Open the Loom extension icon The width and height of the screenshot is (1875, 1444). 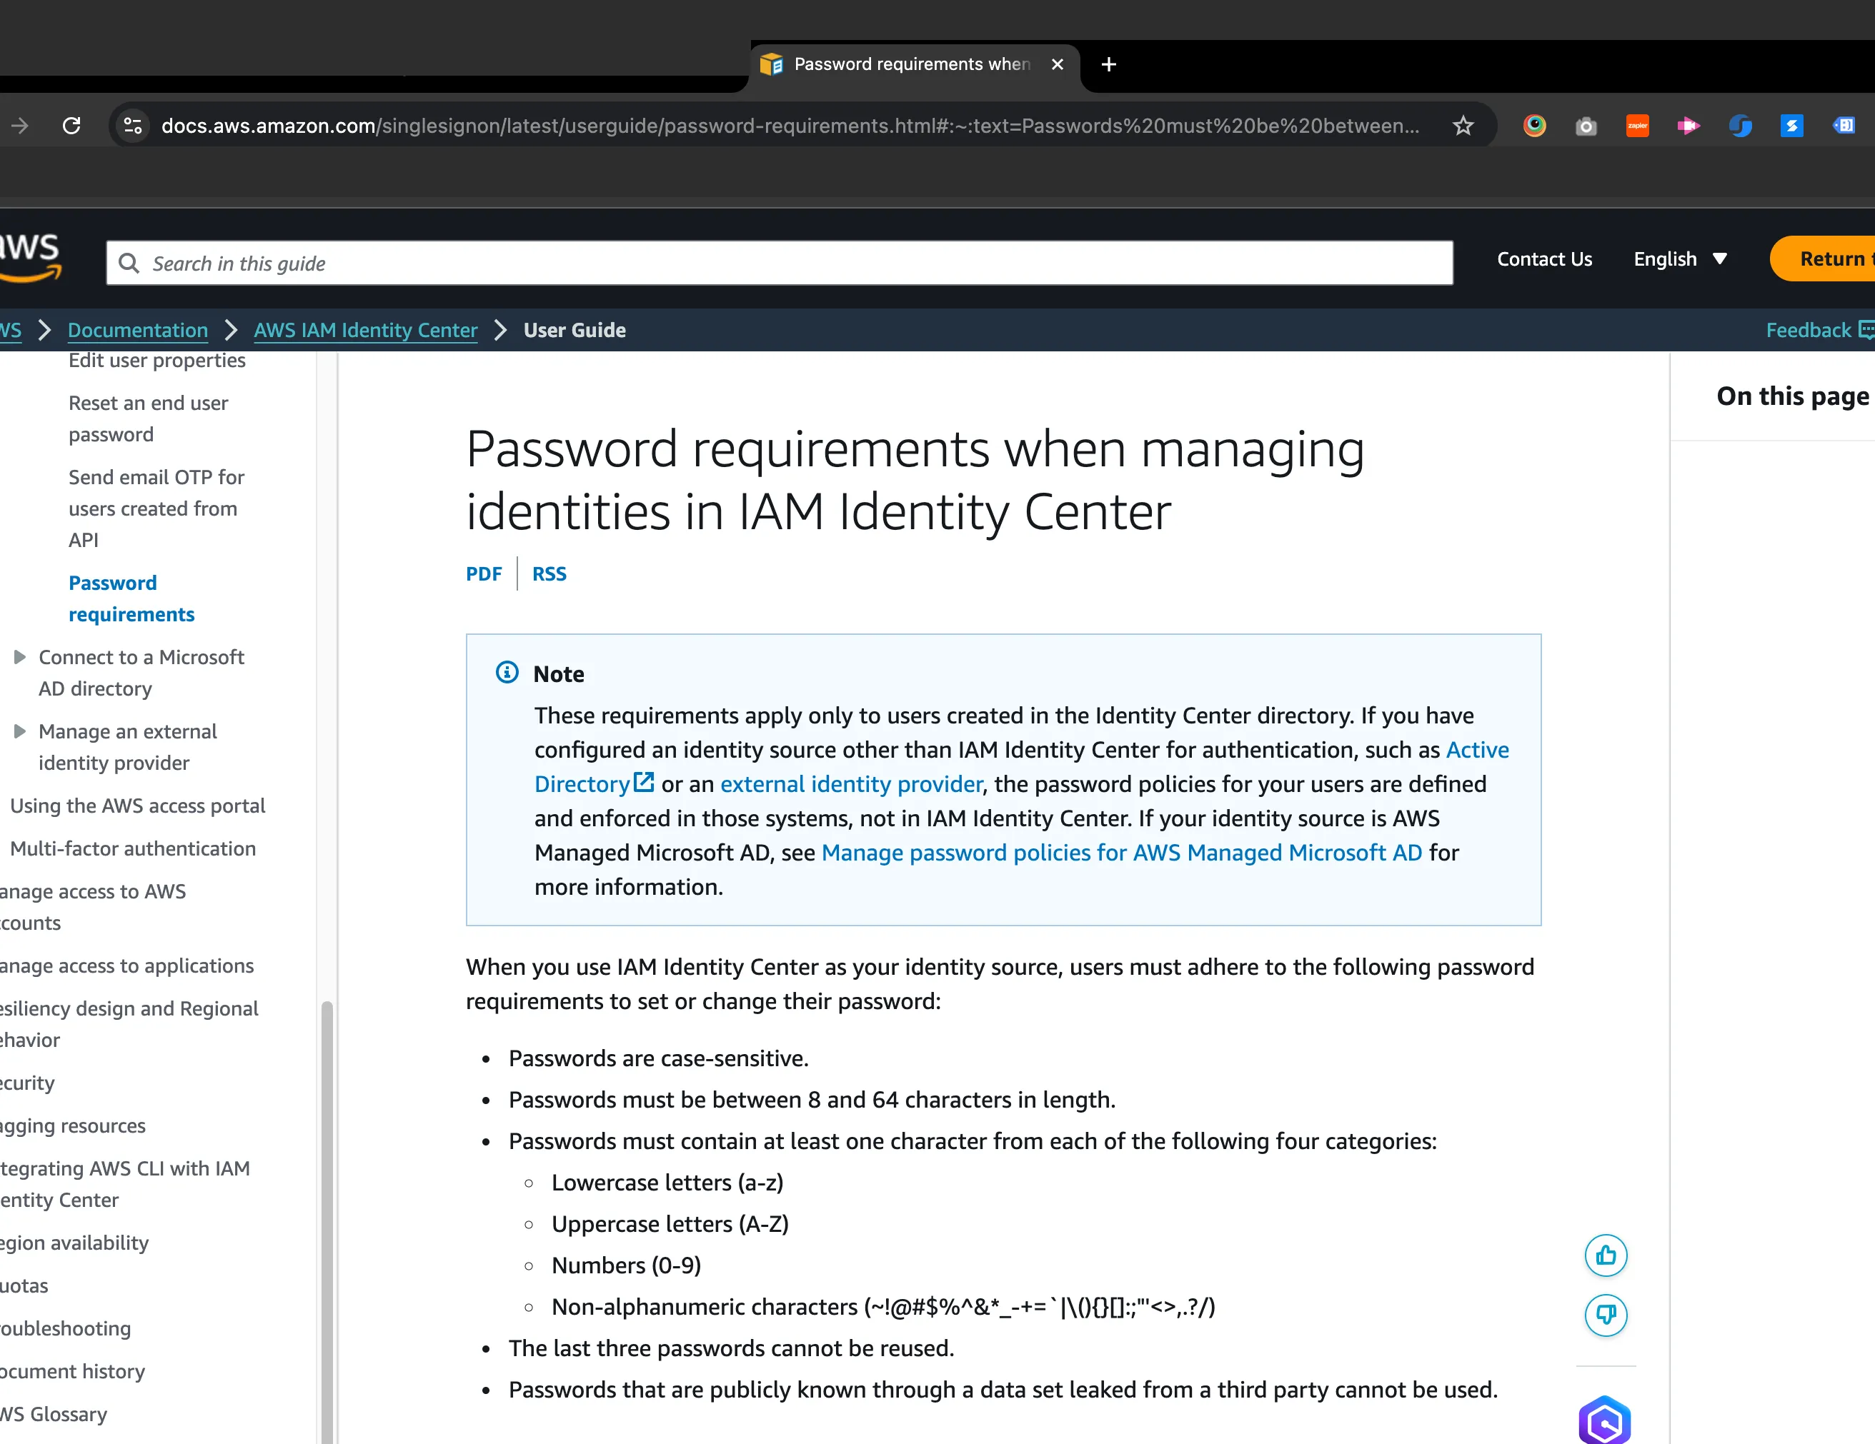1689,125
